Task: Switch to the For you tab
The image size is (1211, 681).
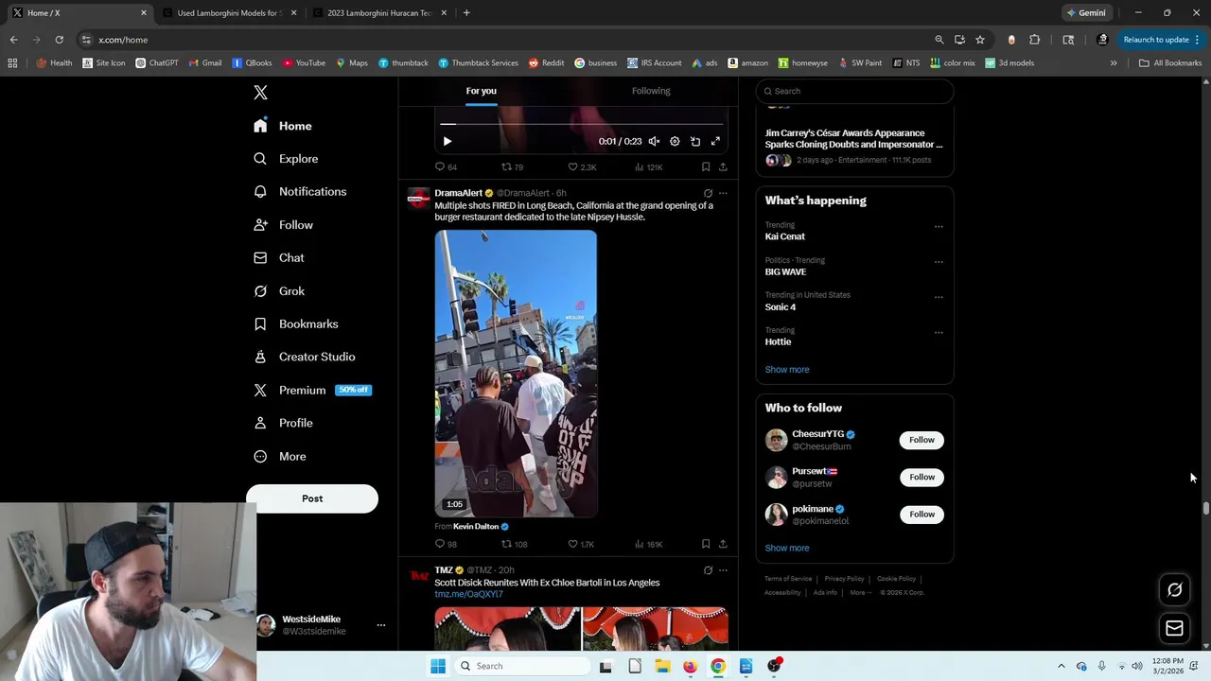Action: pos(481,91)
